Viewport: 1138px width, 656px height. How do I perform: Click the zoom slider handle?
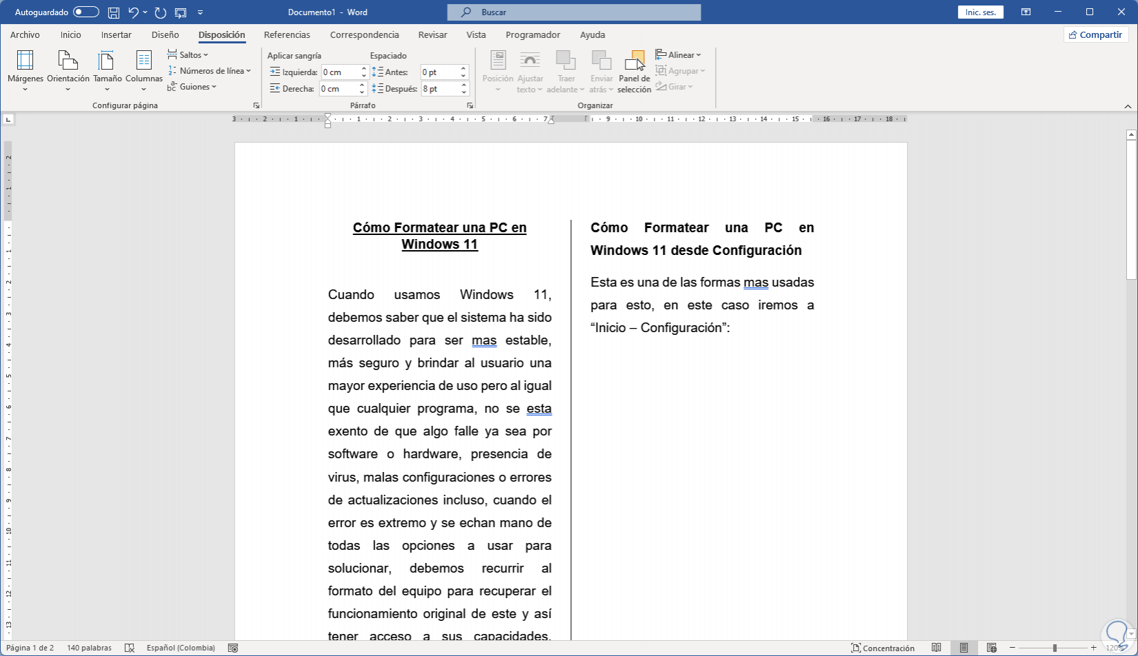(1055, 648)
